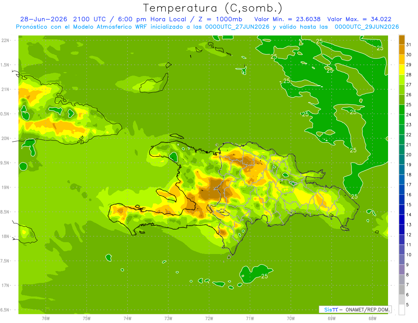Image resolution: width=418 pixels, height=323 pixels.
Task: Pick the yellow legend swatch between 28 and 29
Action: pos(402,70)
